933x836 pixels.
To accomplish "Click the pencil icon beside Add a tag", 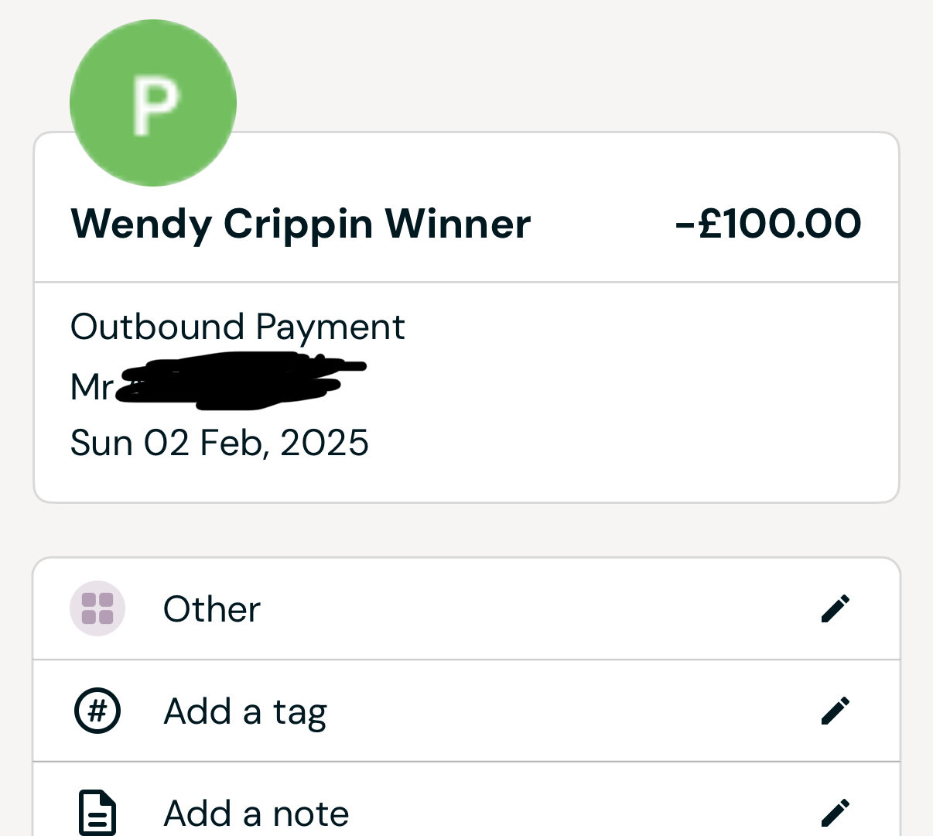I will (836, 711).
